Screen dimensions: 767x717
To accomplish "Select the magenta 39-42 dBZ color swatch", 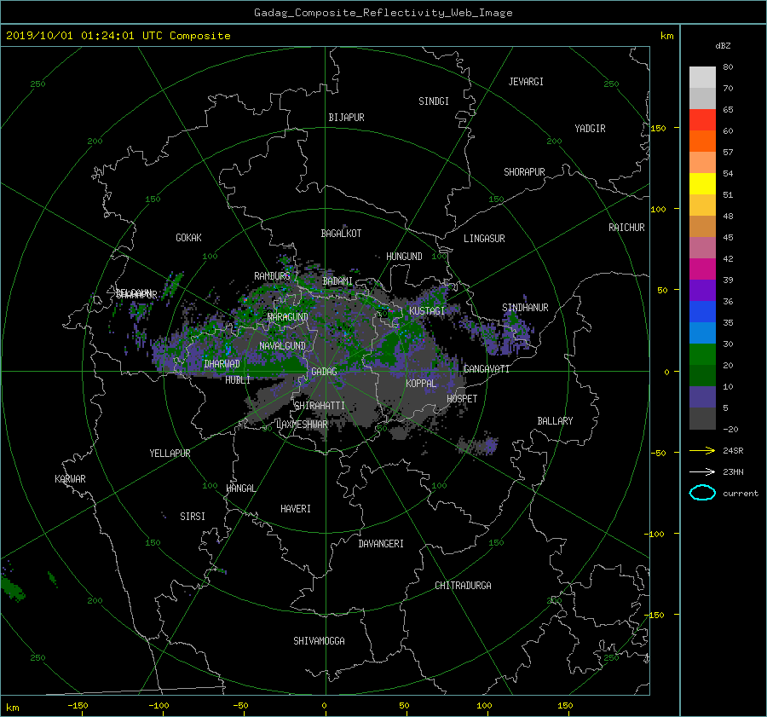I will (702, 269).
